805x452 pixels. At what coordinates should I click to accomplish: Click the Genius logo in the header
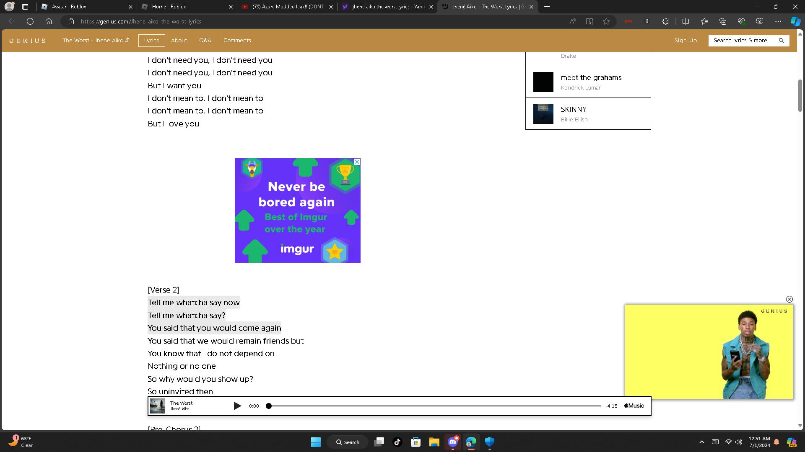(28, 41)
